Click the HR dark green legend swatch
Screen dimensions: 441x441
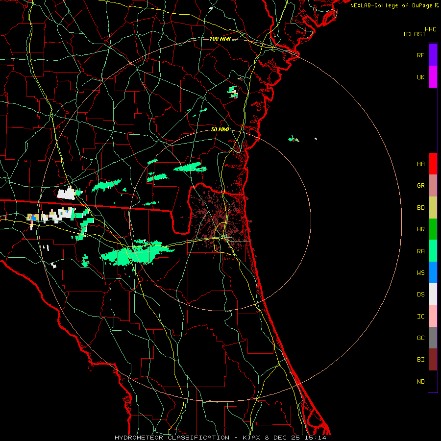coord(433,229)
